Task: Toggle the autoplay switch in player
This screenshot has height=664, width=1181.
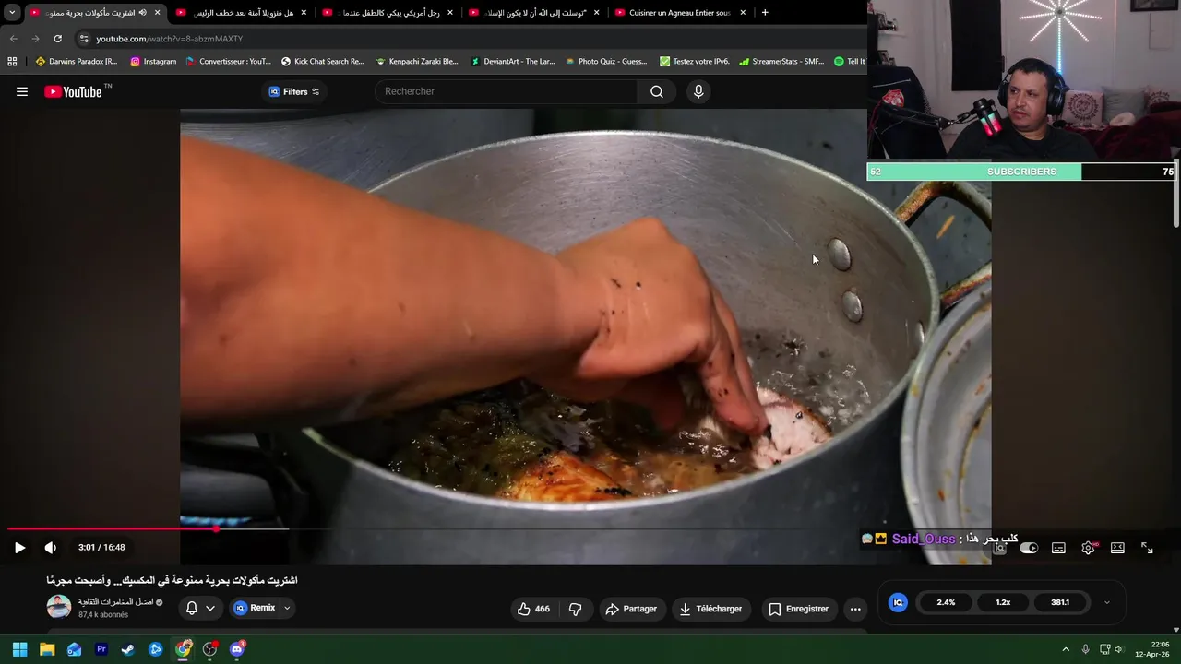Action: click(x=1029, y=548)
